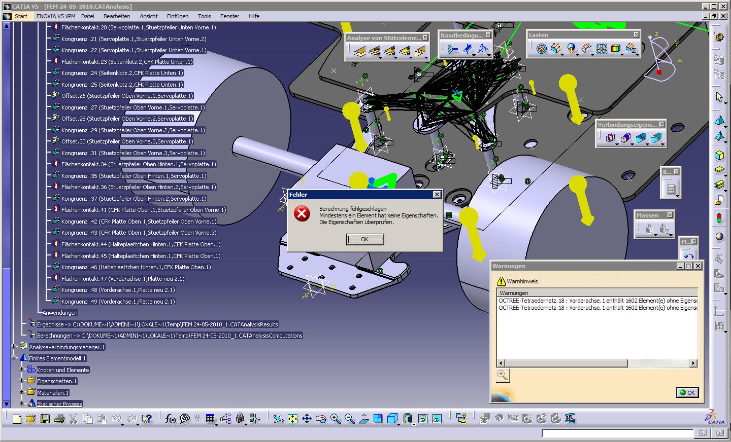The image size is (731, 442).
Task: Click the first icon in Verbindungseigenschaften toolbar
Action: pos(610,138)
